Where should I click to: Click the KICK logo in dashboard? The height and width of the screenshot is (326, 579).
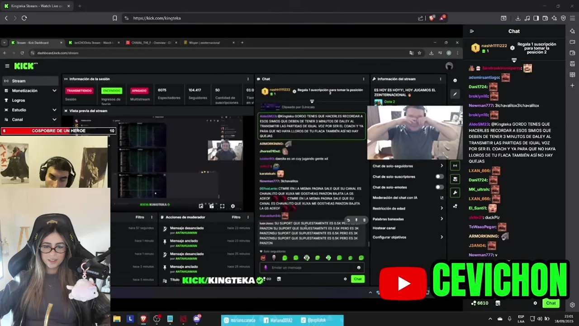[x=25, y=66]
